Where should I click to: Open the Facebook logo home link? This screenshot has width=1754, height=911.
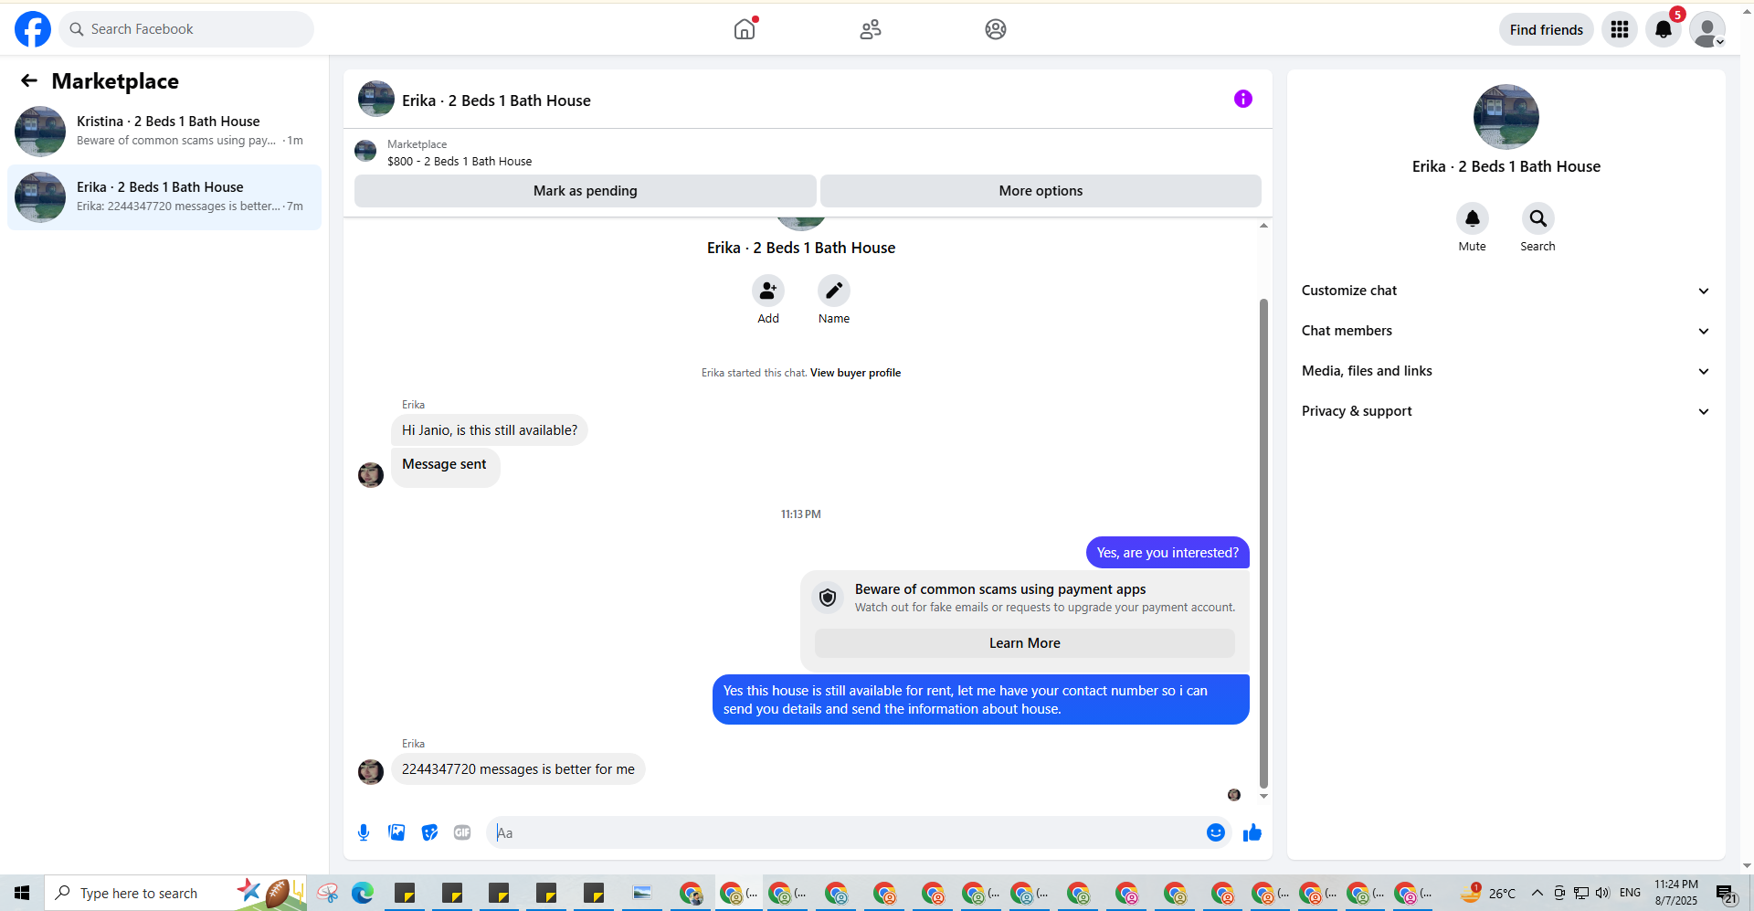33,29
